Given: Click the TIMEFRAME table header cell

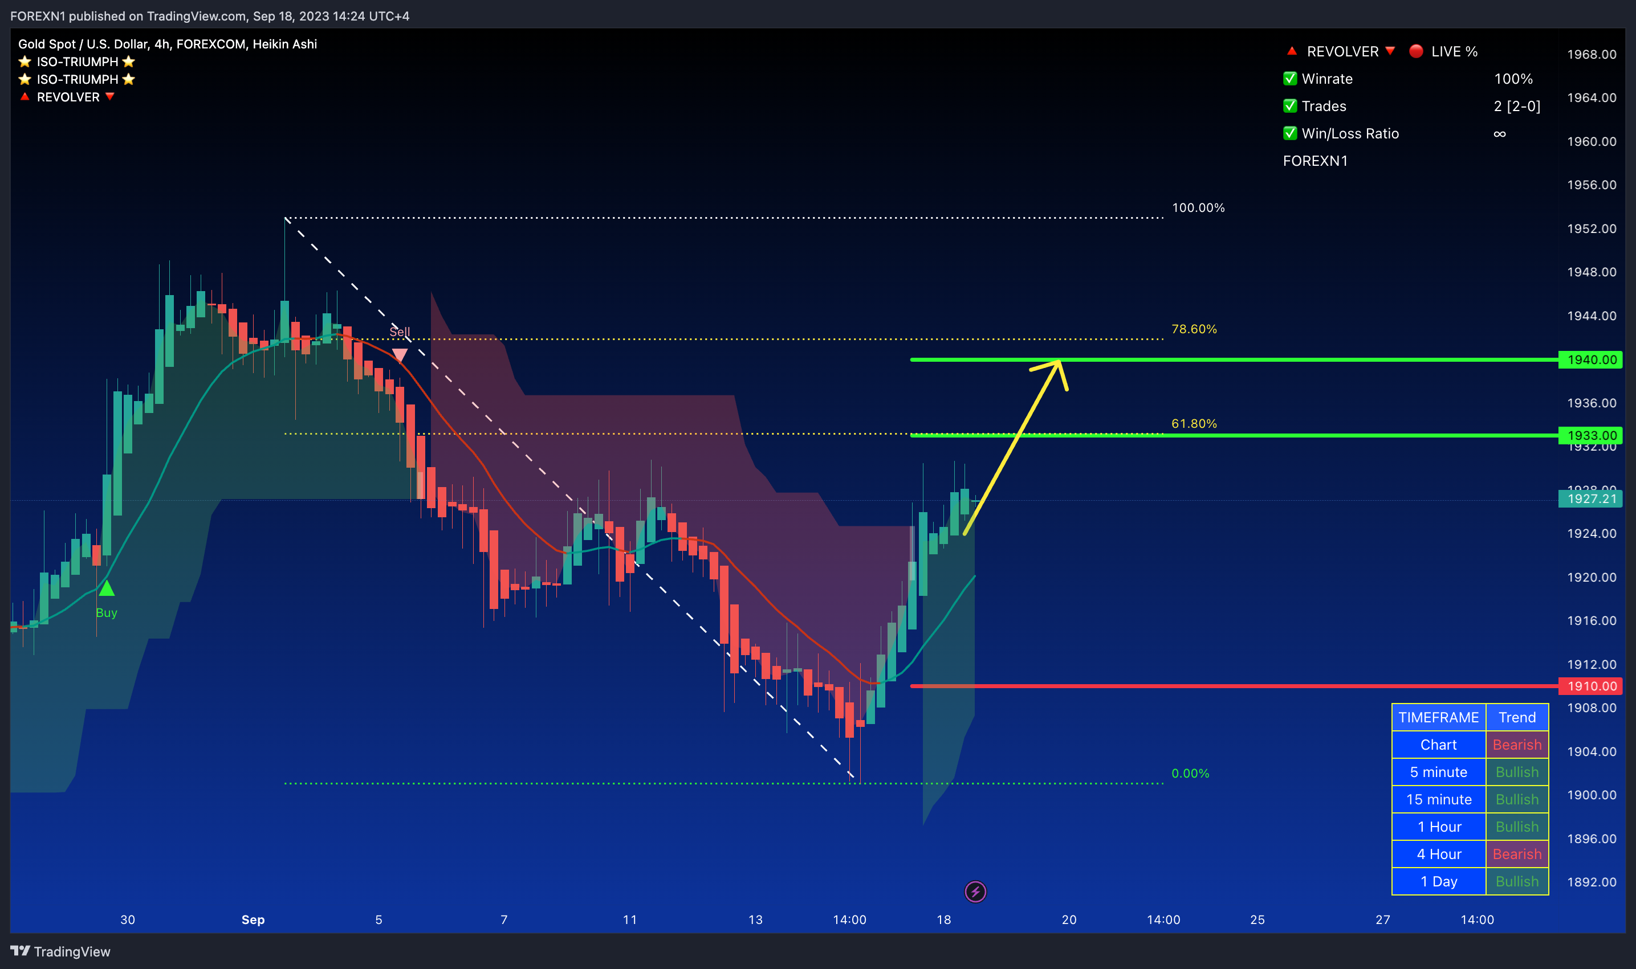Looking at the screenshot, I should [1439, 718].
